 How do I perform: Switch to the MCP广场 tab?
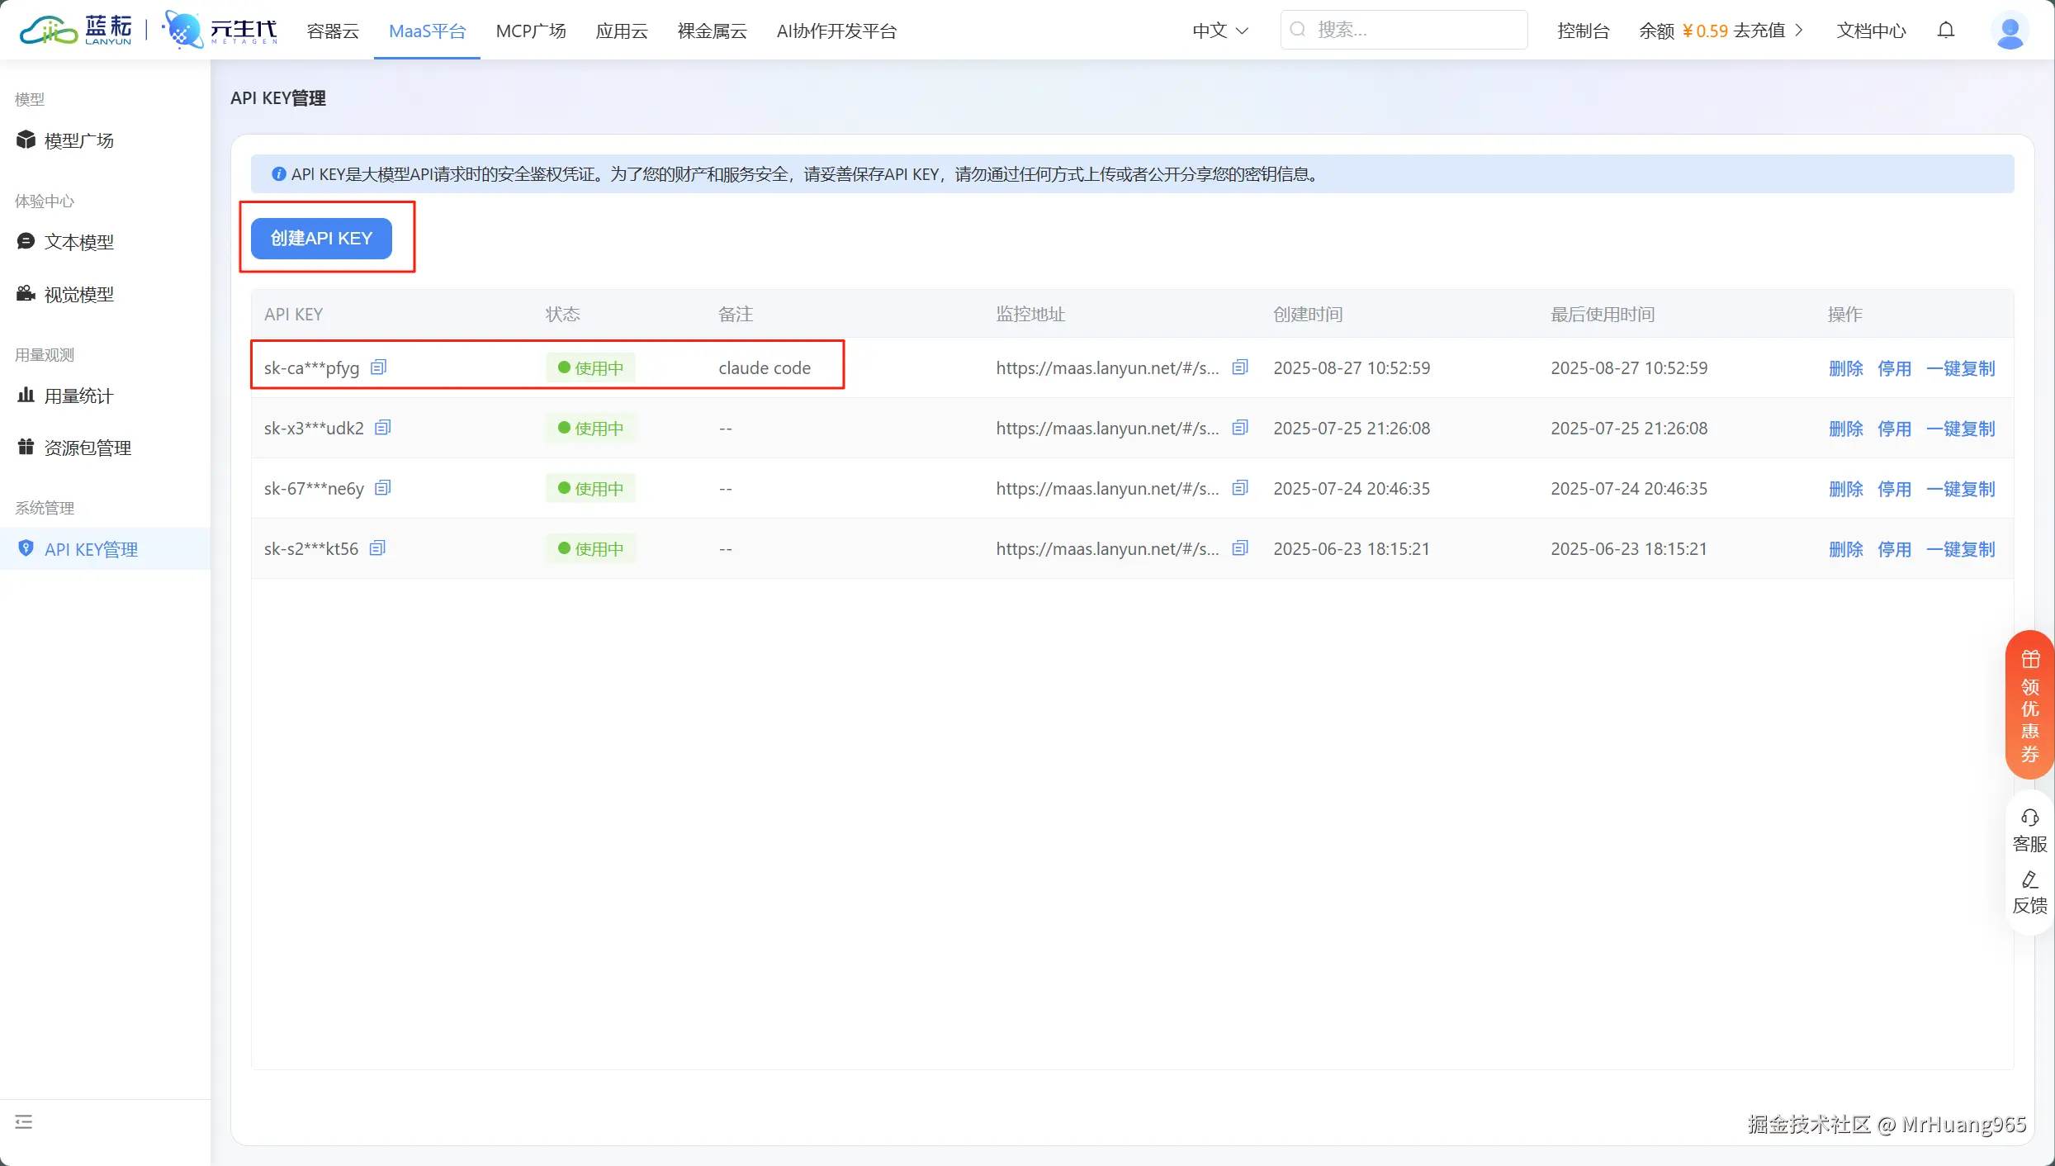[x=531, y=31]
